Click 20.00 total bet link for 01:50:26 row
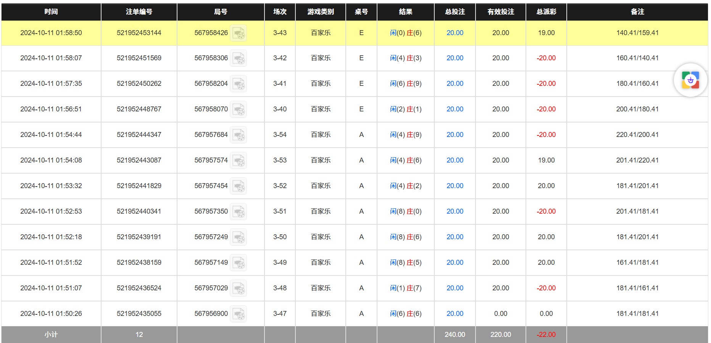The width and height of the screenshot is (711, 343). 455,314
